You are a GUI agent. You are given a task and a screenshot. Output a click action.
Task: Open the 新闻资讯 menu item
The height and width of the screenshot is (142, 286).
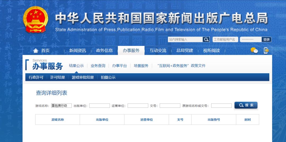click(x=78, y=51)
